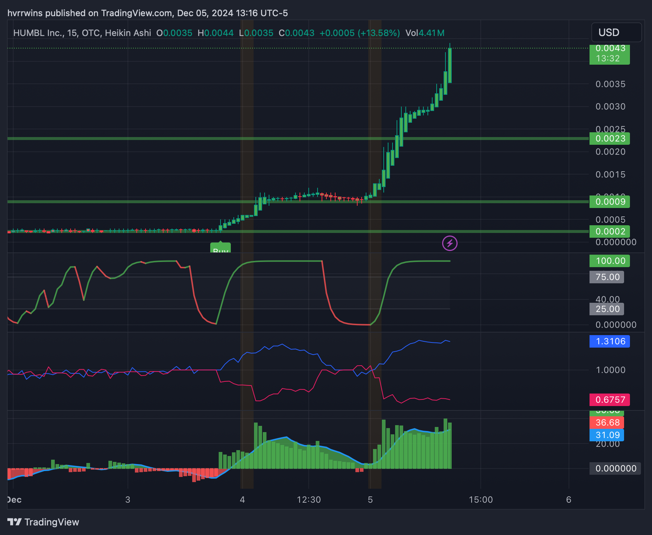Click the HUMBL Inc. symbol title in legend
652x535 pixels.
pyautogui.click(x=82, y=33)
